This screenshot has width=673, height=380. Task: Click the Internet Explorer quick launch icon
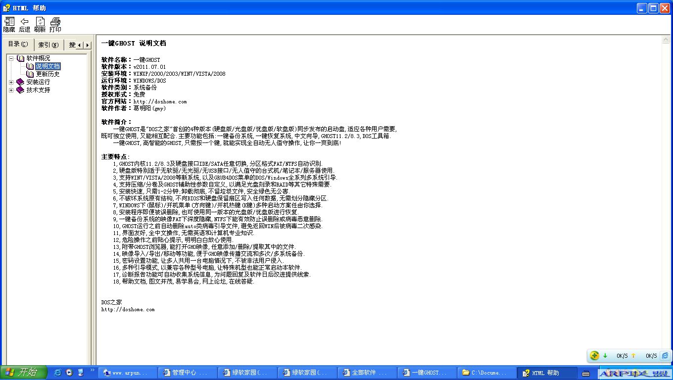point(57,373)
